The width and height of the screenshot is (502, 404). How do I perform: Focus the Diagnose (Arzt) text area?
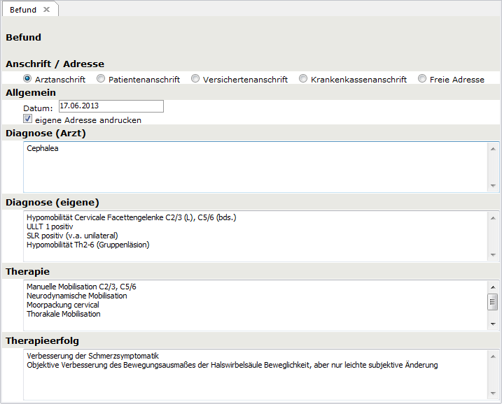tap(252, 168)
